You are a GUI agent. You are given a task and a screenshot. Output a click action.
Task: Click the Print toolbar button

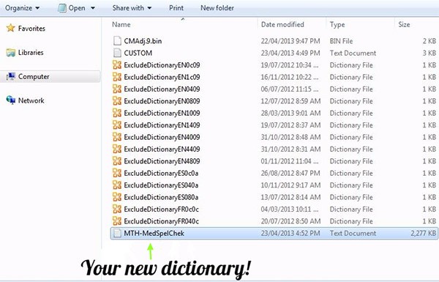pos(176,8)
